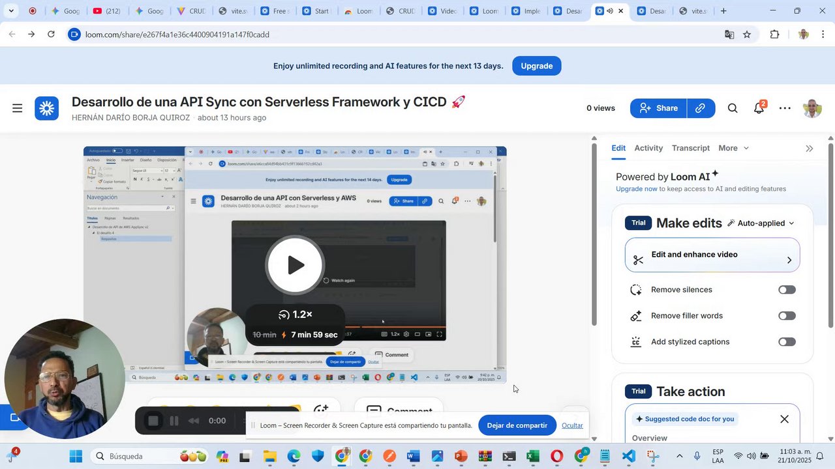Copy the video link with chain icon
The width and height of the screenshot is (835, 469).
point(701,108)
